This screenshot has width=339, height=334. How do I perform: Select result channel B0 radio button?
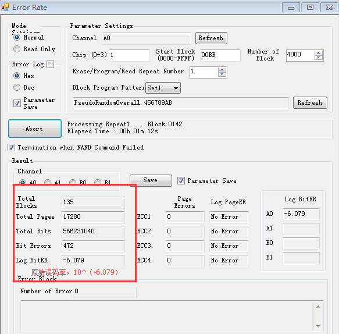[73, 183]
